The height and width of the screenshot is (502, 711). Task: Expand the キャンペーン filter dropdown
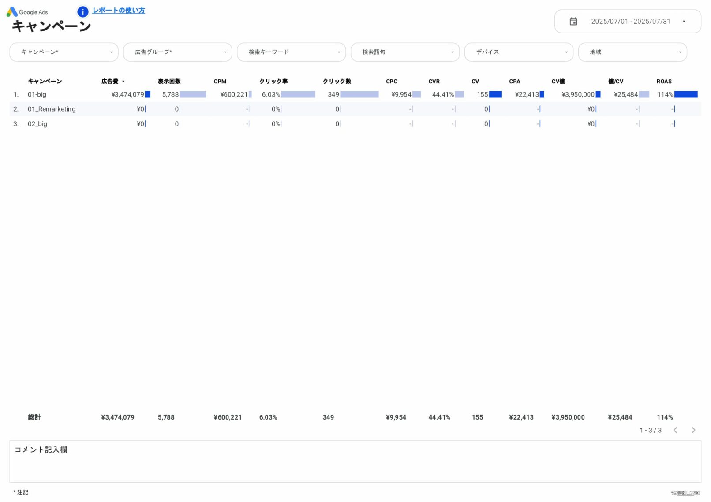(64, 52)
